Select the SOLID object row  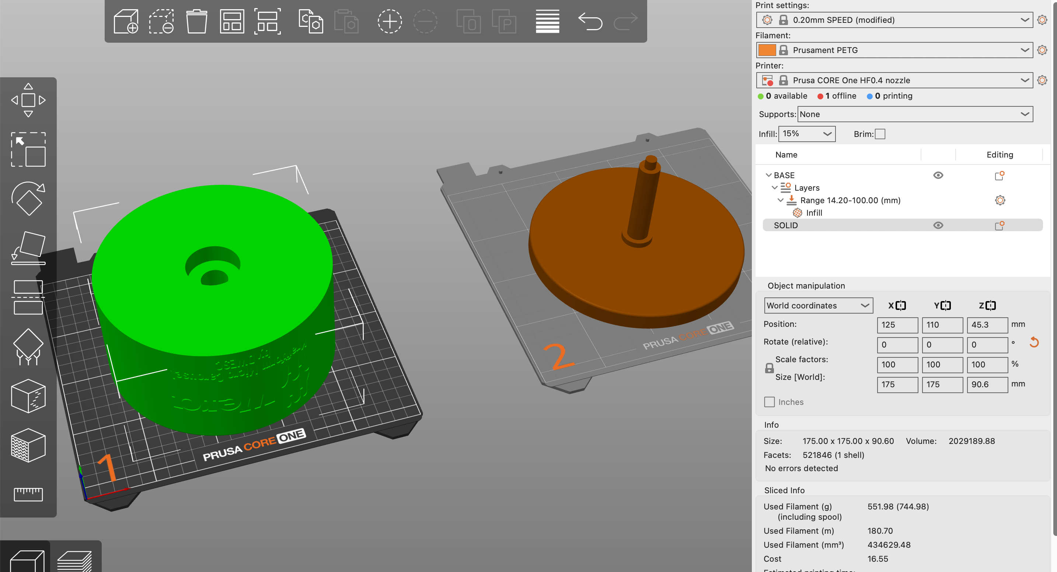pos(902,225)
